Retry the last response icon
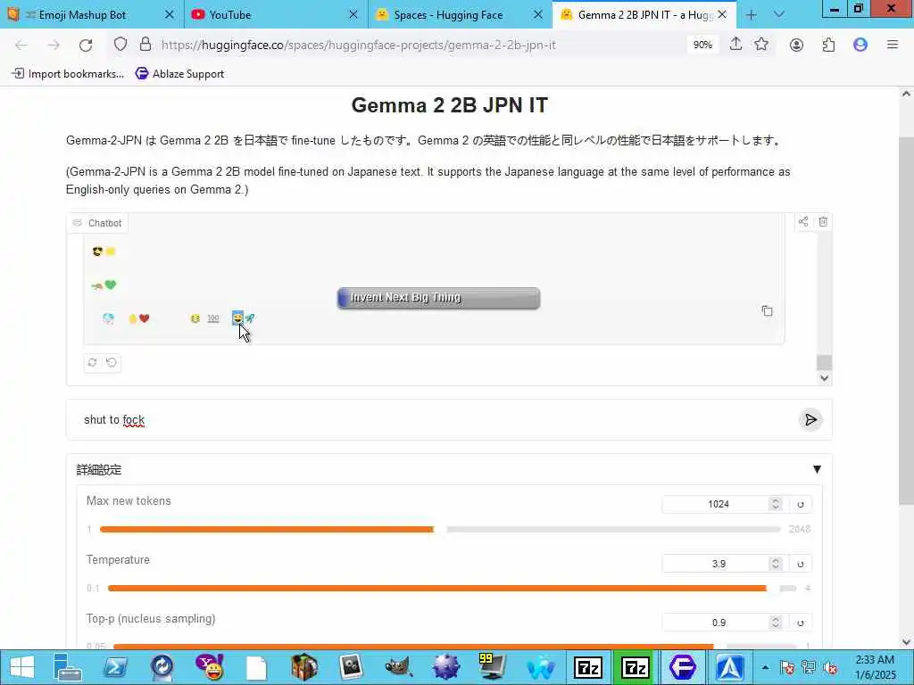Viewport: 914px width, 685px height. (x=92, y=362)
